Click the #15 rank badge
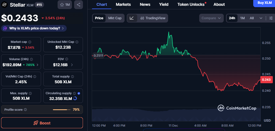 click(x=39, y=5)
